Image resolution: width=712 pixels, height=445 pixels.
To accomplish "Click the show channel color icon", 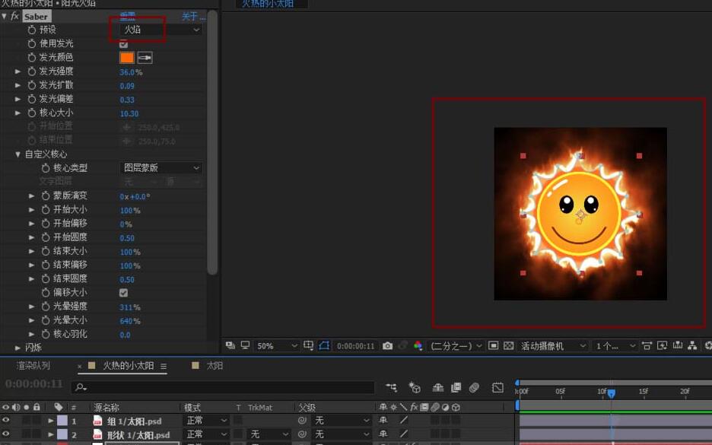I will point(418,346).
